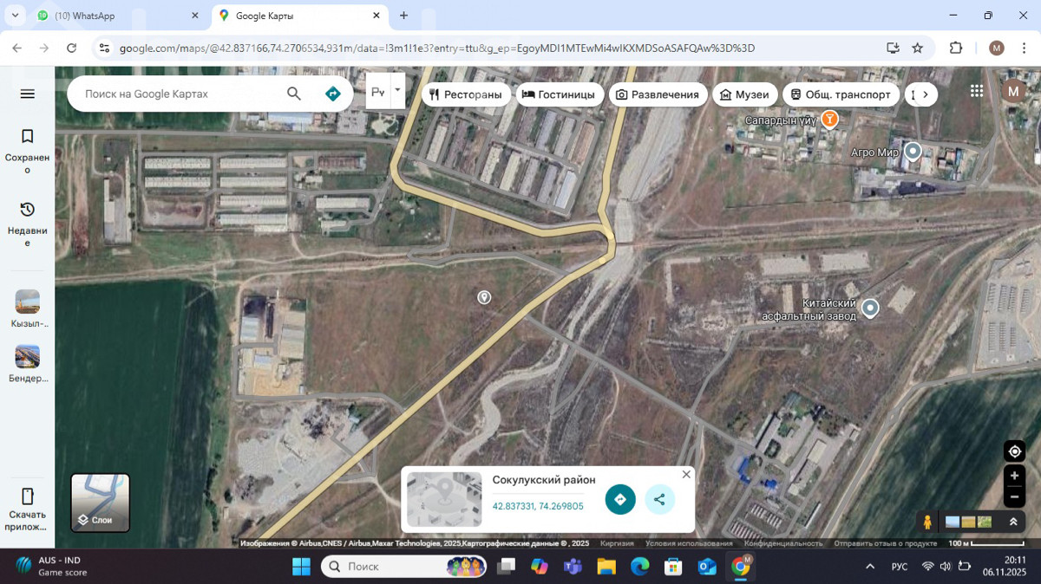The height and width of the screenshot is (584, 1041).
Task: Bookmark this page with star icon
Action: [x=917, y=48]
